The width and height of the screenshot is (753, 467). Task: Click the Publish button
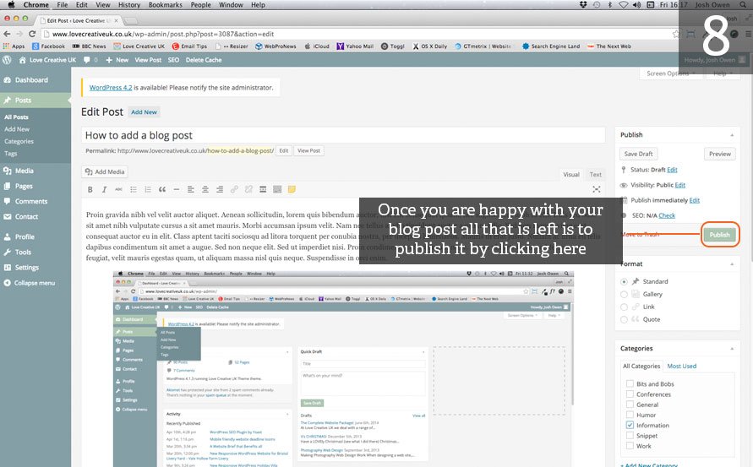tap(720, 235)
